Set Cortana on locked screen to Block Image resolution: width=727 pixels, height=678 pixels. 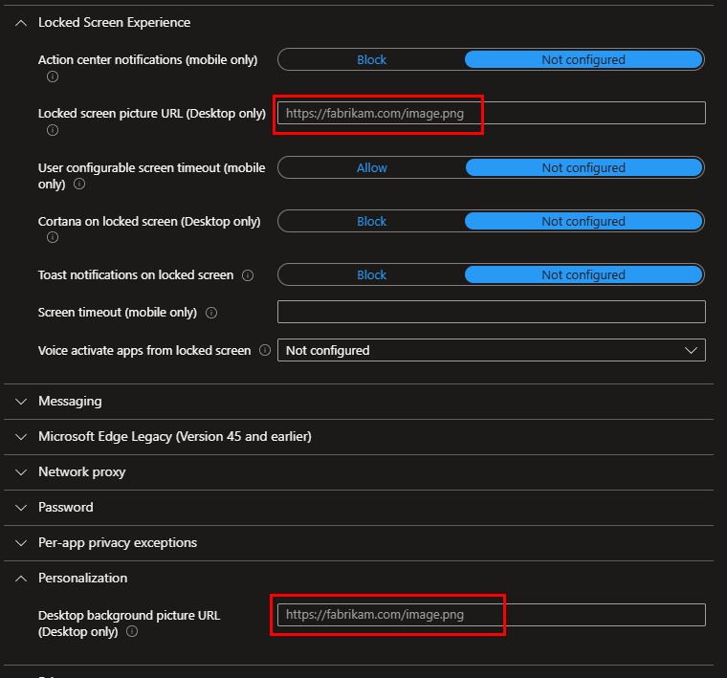pyautogui.click(x=371, y=221)
